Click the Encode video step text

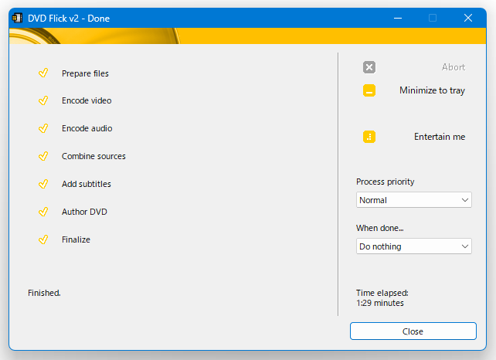click(x=87, y=100)
